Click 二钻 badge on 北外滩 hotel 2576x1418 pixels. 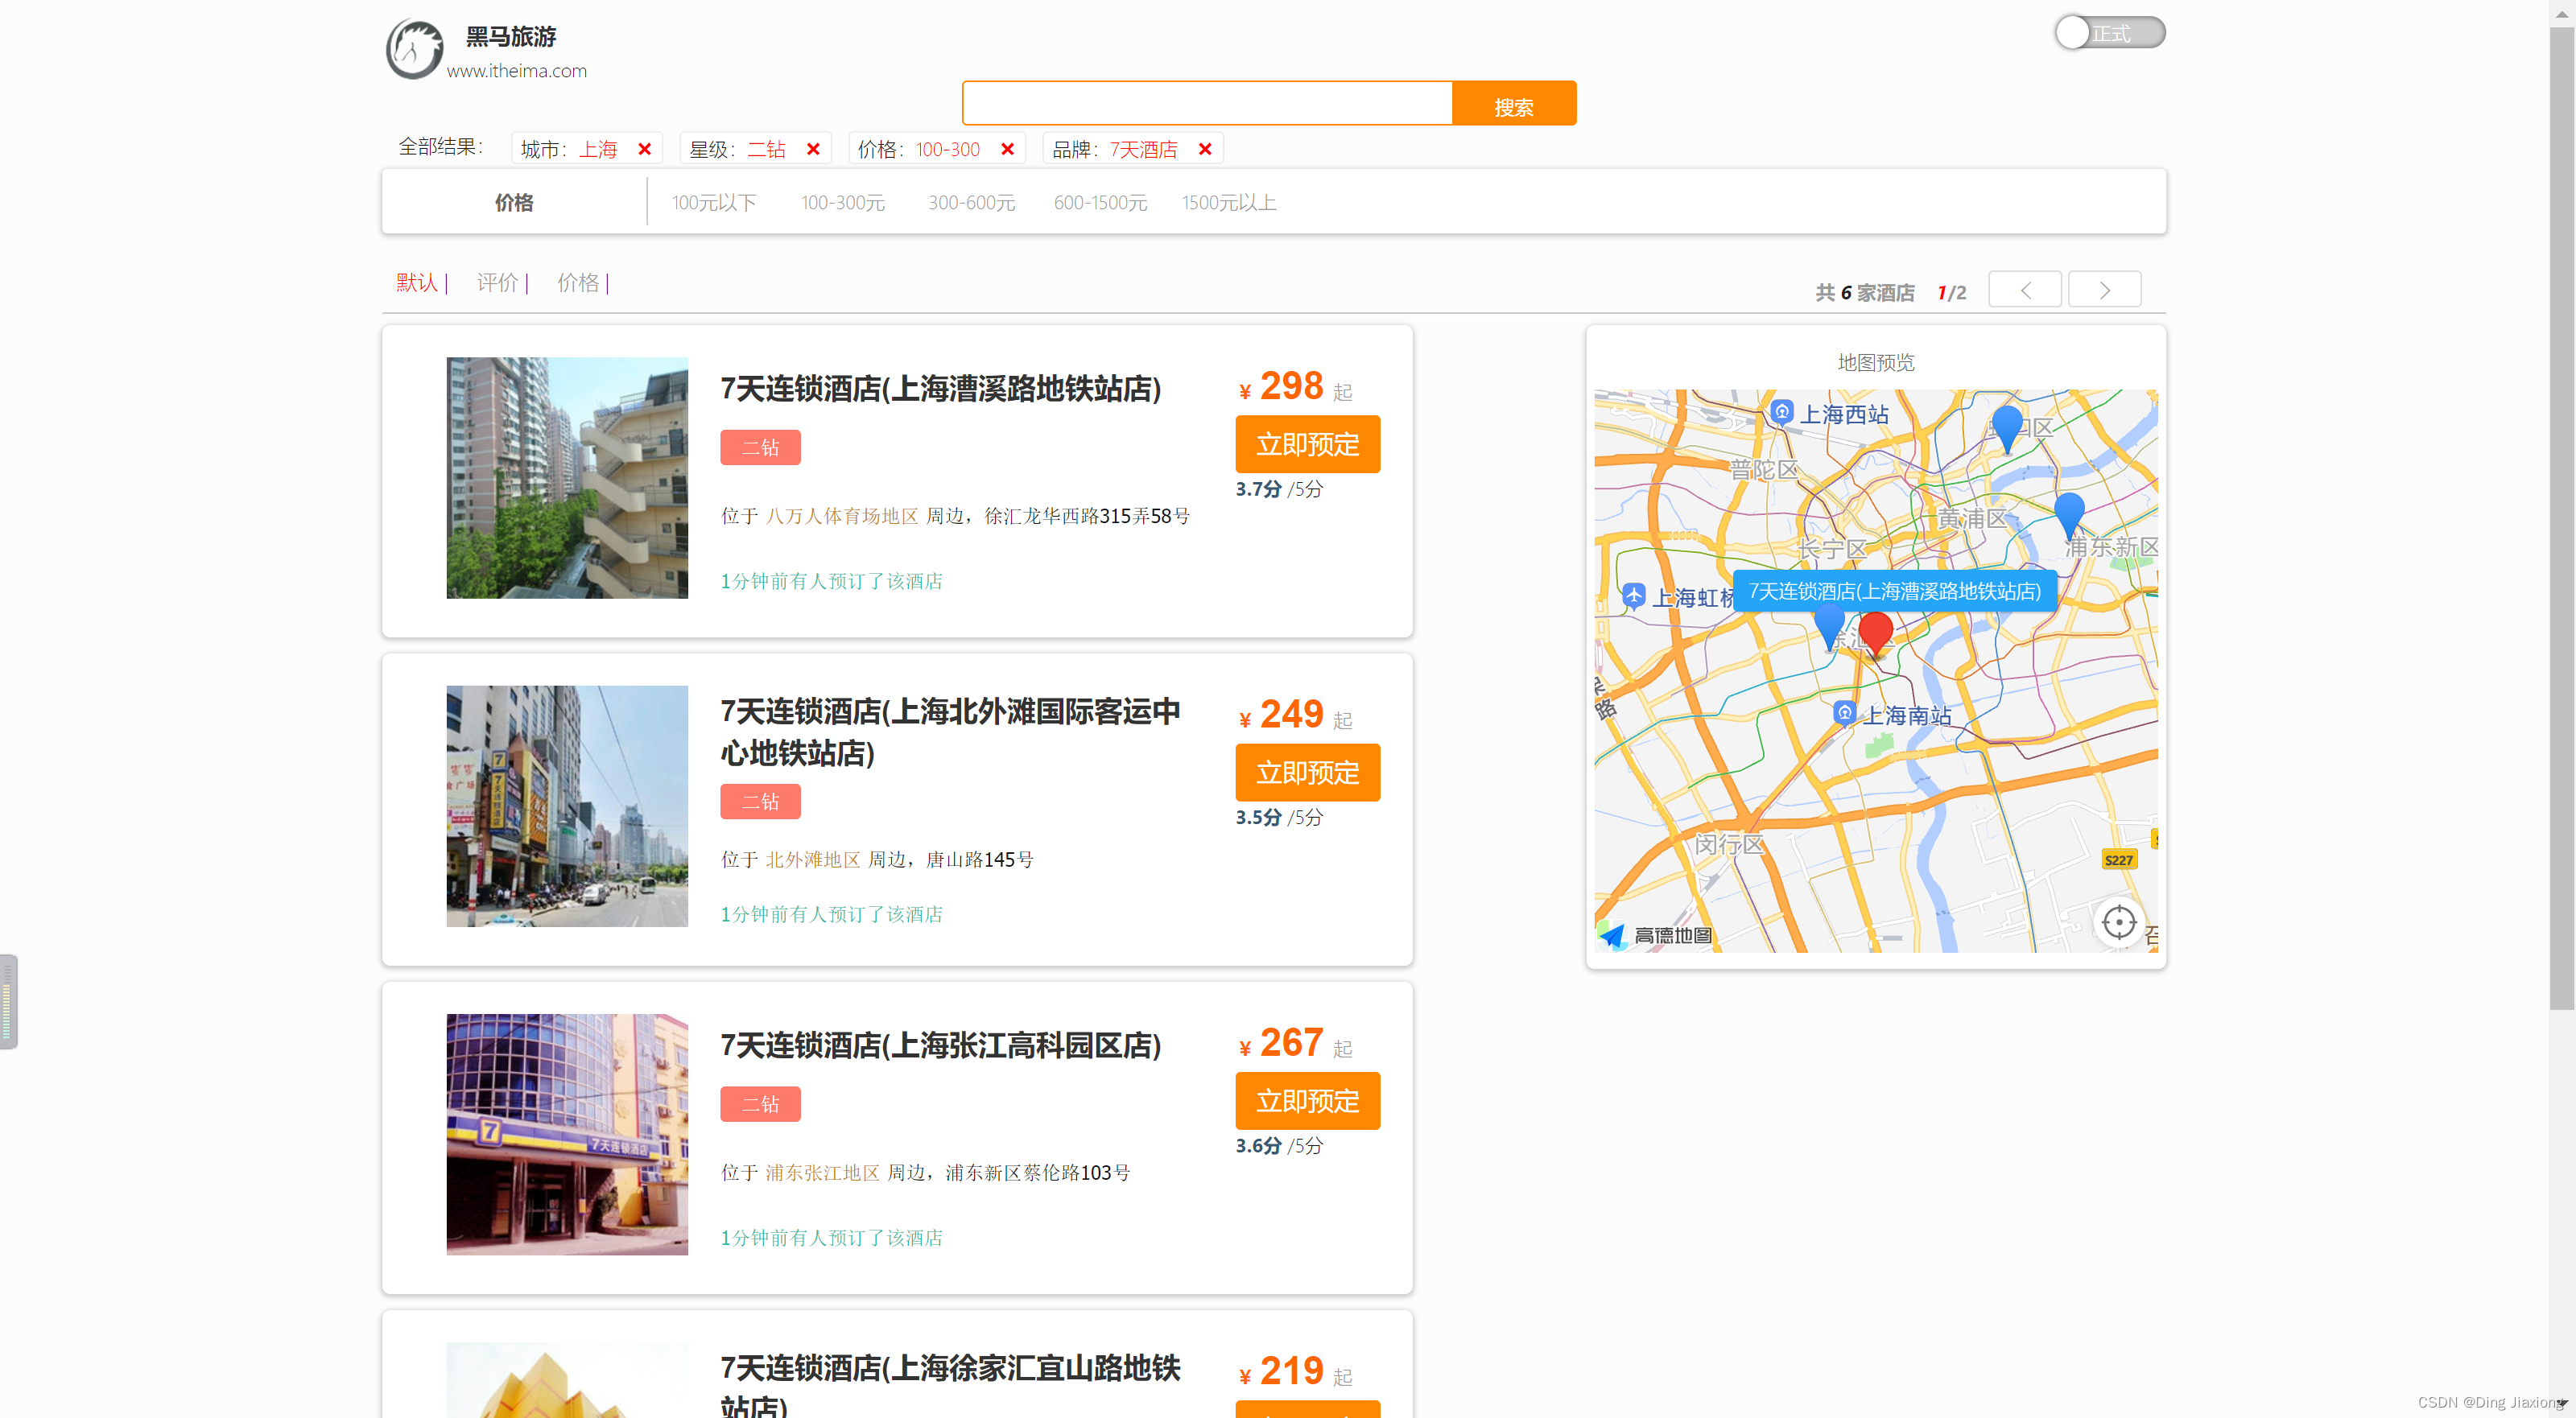coord(760,802)
